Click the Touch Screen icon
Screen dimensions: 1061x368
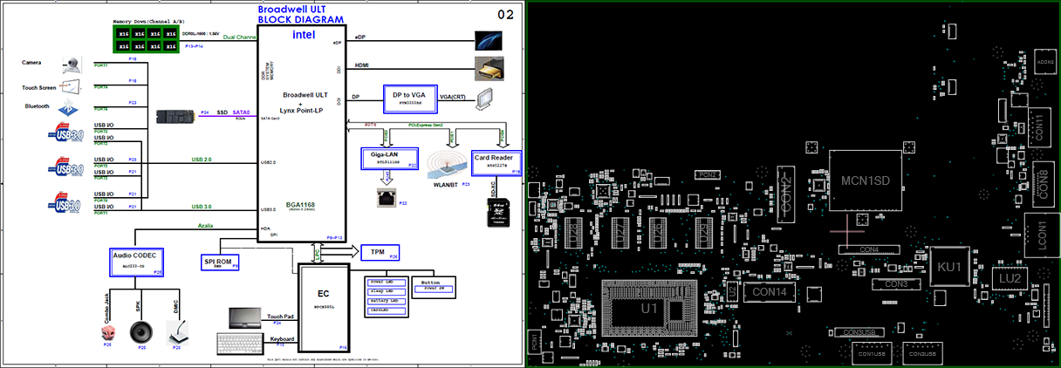(x=70, y=88)
